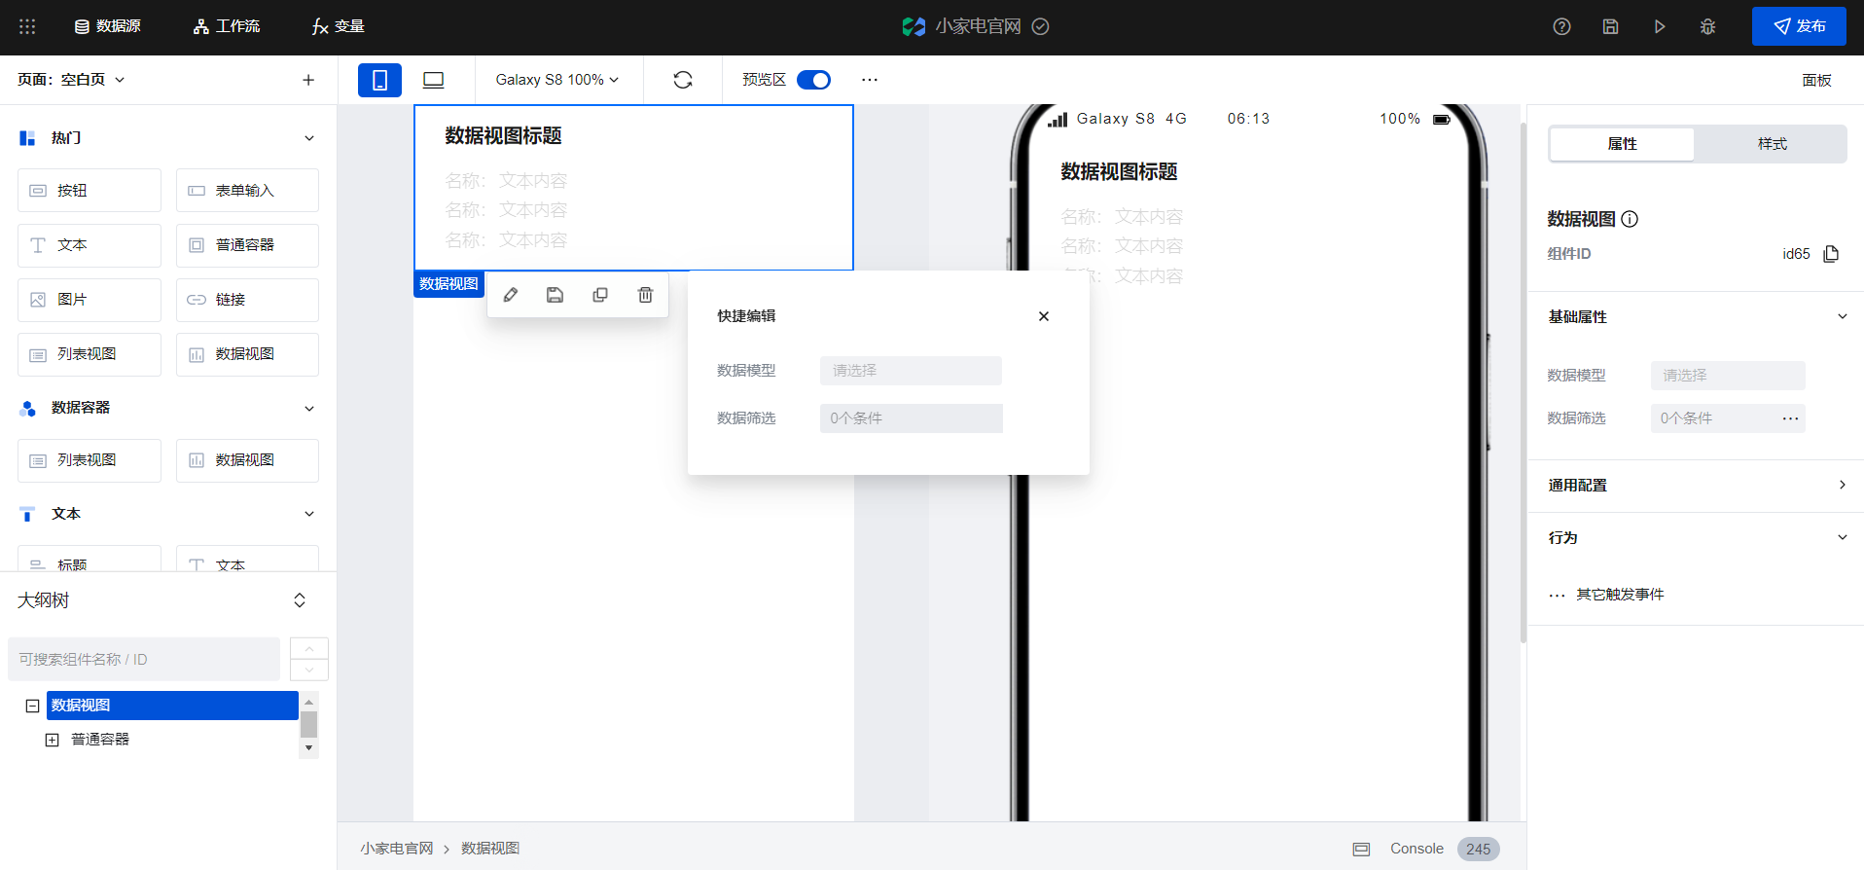This screenshot has height=870, width=1864.
Task: Toggle the 预览区 preview switch
Action: pos(813,80)
